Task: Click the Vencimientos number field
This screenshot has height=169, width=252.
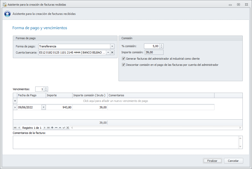Action: (x=40, y=89)
